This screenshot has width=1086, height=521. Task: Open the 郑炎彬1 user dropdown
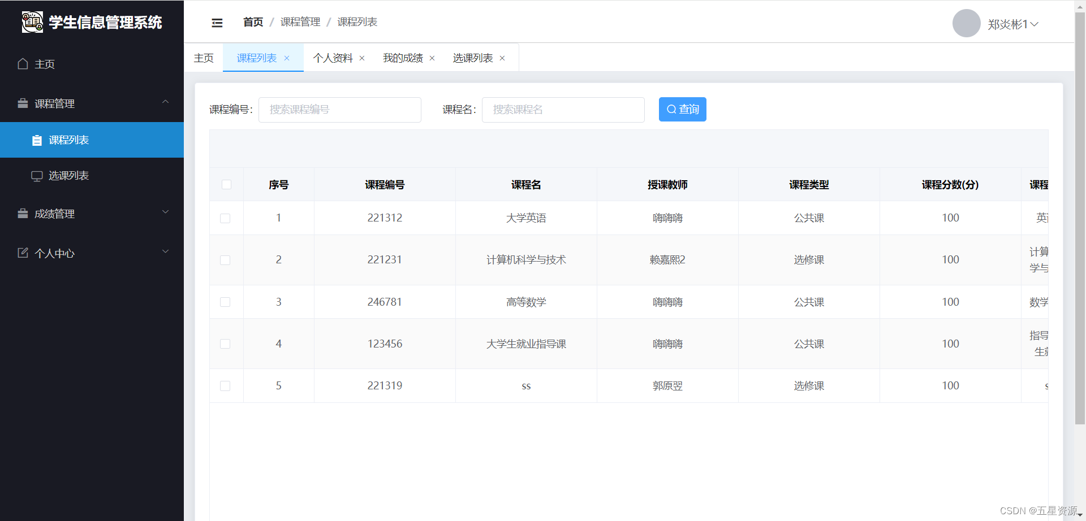[x=1012, y=24]
